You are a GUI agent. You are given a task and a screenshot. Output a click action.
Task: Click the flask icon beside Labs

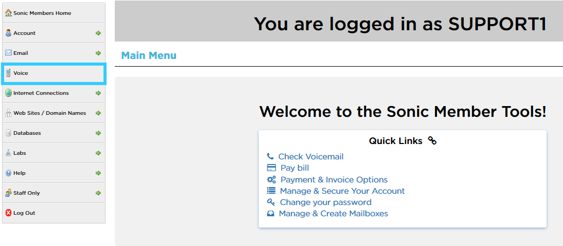click(x=8, y=153)
